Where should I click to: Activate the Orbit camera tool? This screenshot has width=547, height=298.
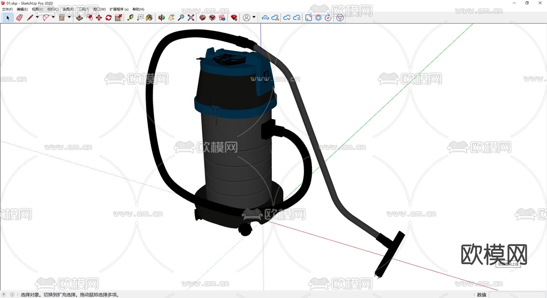tap(161, 18)
